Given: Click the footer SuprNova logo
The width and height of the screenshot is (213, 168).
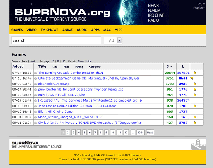Looking at the screenshot, I should 36,145.
